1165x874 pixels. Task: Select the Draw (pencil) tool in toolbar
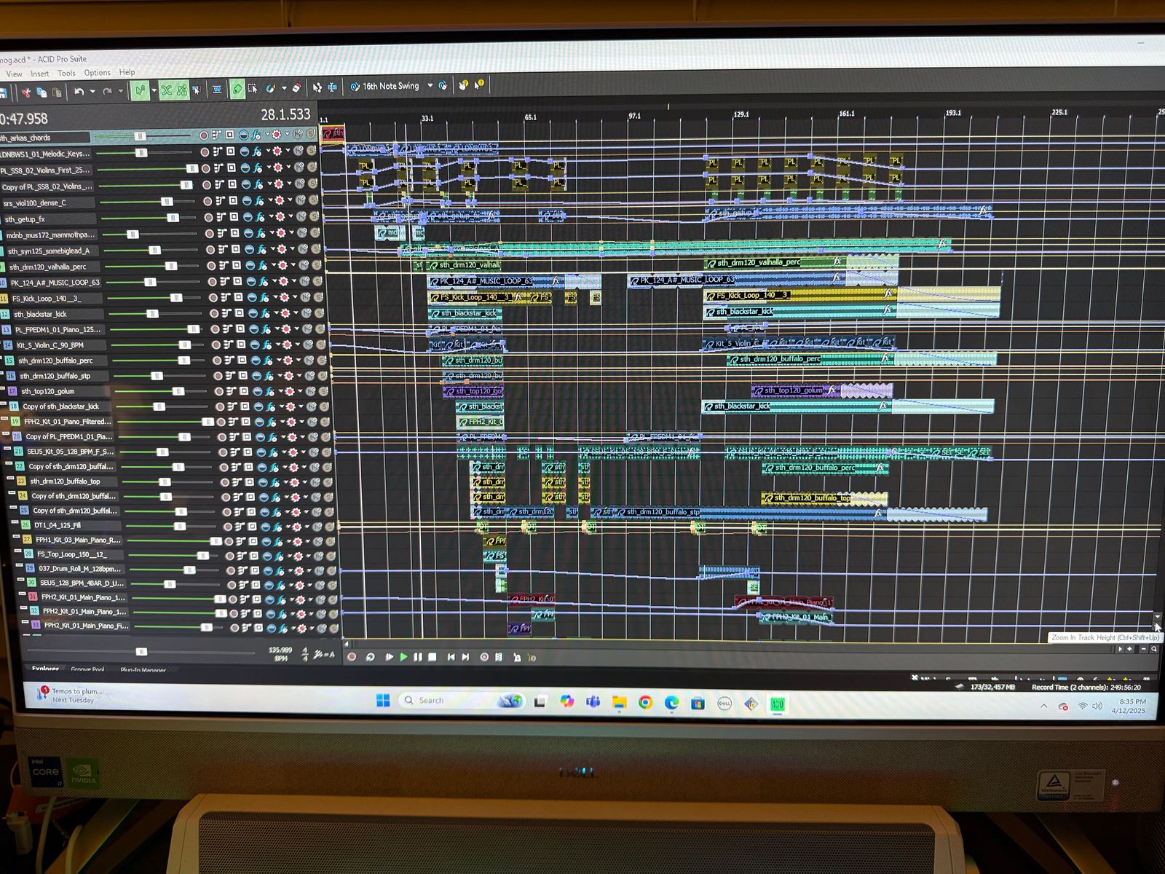point(237,89)
